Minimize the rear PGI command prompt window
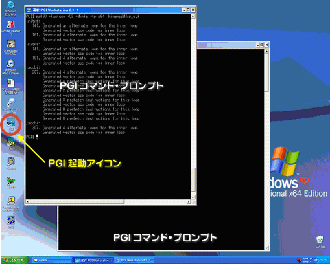 257,45
